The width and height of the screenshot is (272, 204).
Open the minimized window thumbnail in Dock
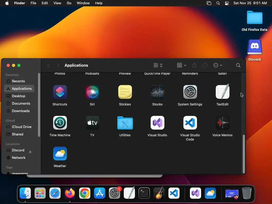232,194
